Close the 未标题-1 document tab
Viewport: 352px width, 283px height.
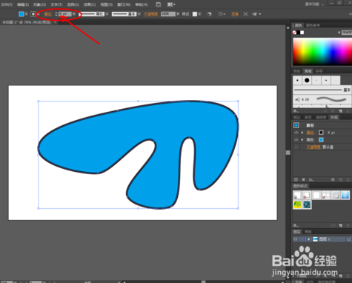click(x=55, y=22)
